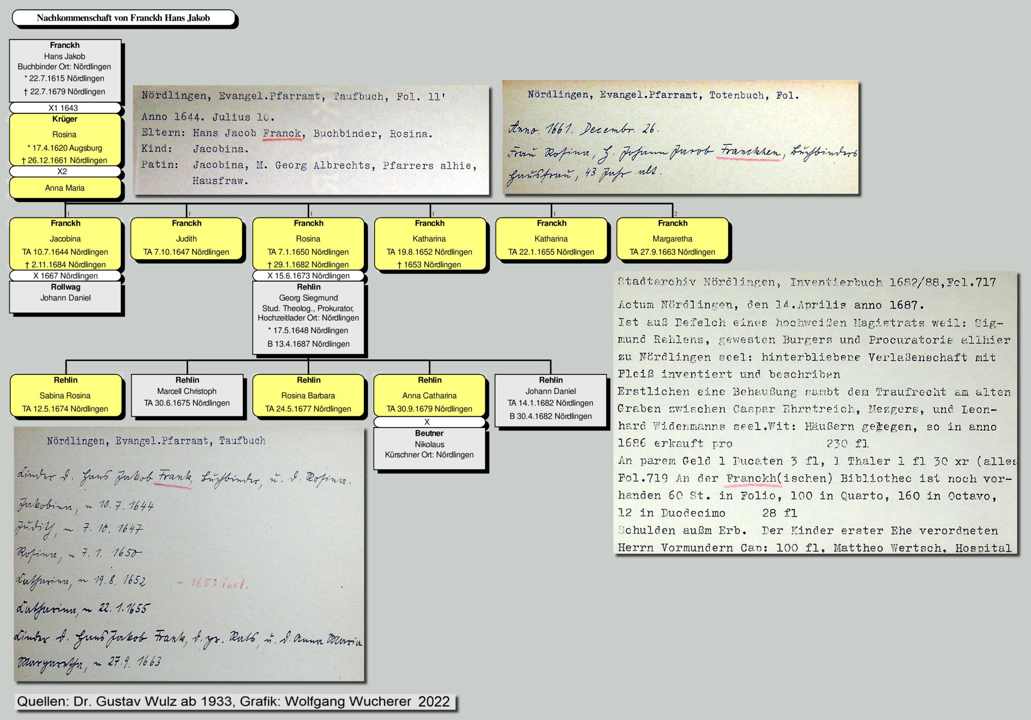Image resolution: width=1031 pixels, height=720 pixels.
Task: Select Franckh Katharina born 1655 box
Action: point(551,239)
